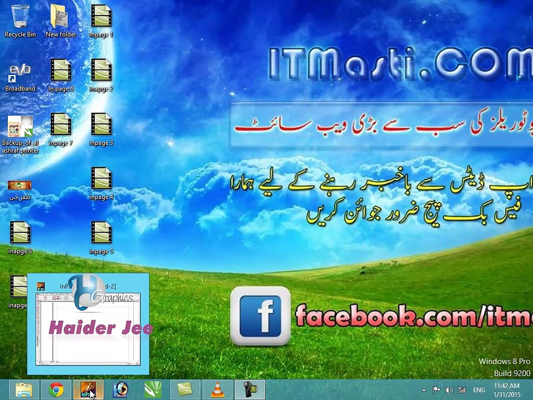This screenshot has height=400, width=533.
Task: Open the volume speaker tray icon
Action: (449, 390)
